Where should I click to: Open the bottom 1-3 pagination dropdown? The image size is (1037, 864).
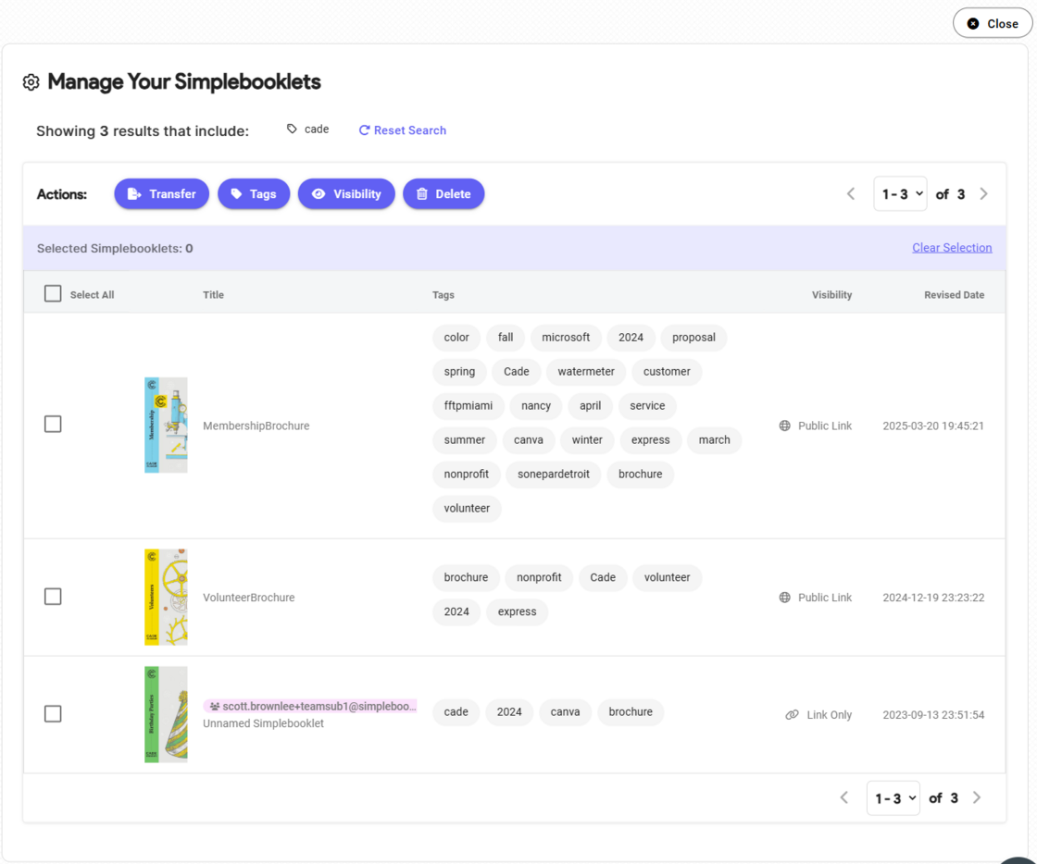tap(893, 796)
